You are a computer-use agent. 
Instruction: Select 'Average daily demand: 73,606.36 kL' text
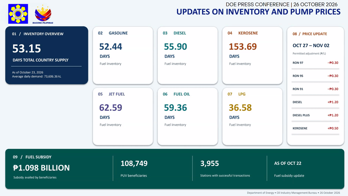click(37, 76)
